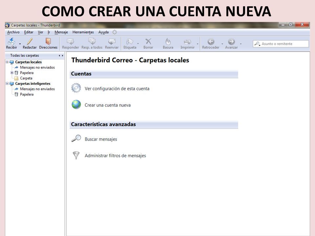Click the Asunto o remitente search field
315x236 pixels.
281,44
